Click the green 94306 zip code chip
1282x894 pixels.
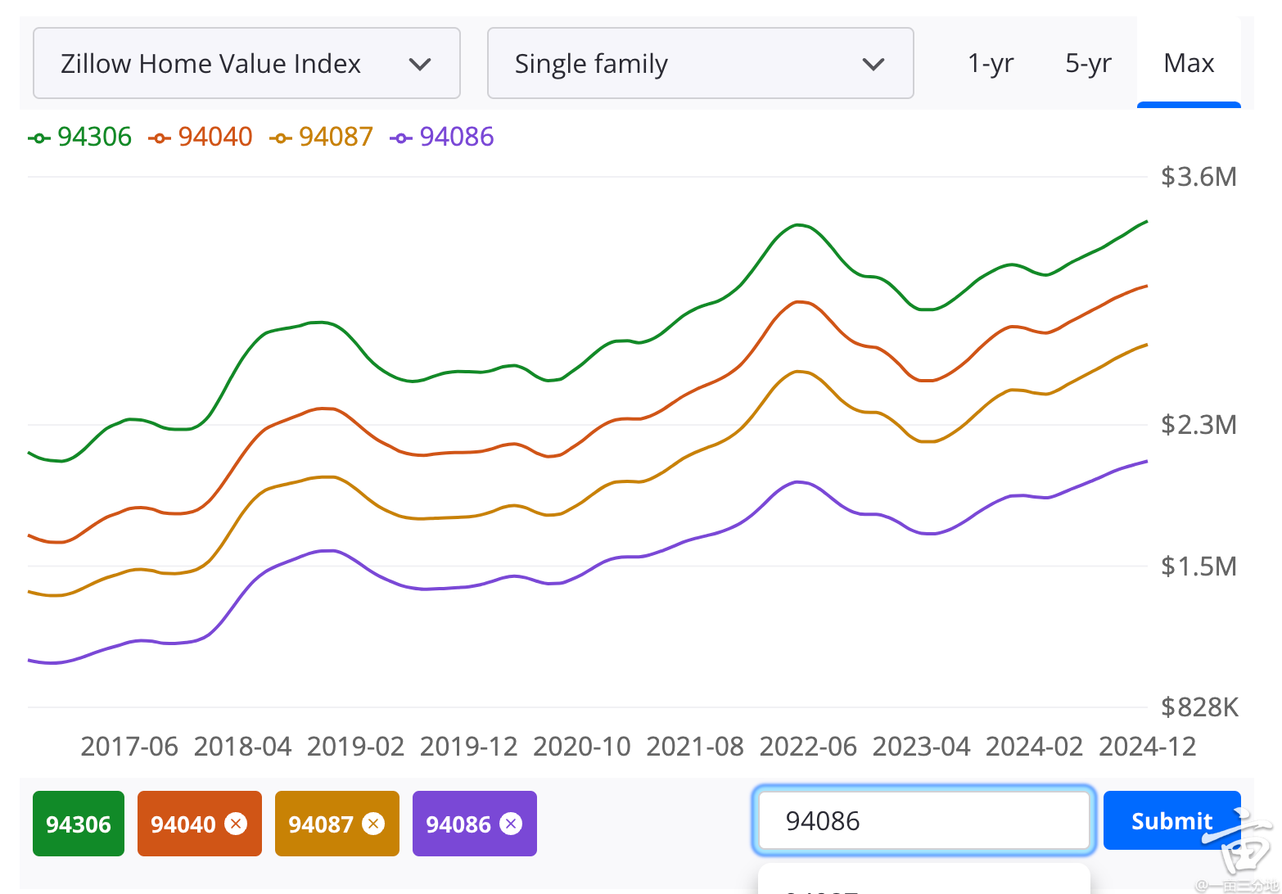pyautogui.click(x=79, y=824)
